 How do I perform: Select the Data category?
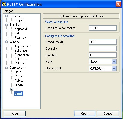(x=18, y=72)
